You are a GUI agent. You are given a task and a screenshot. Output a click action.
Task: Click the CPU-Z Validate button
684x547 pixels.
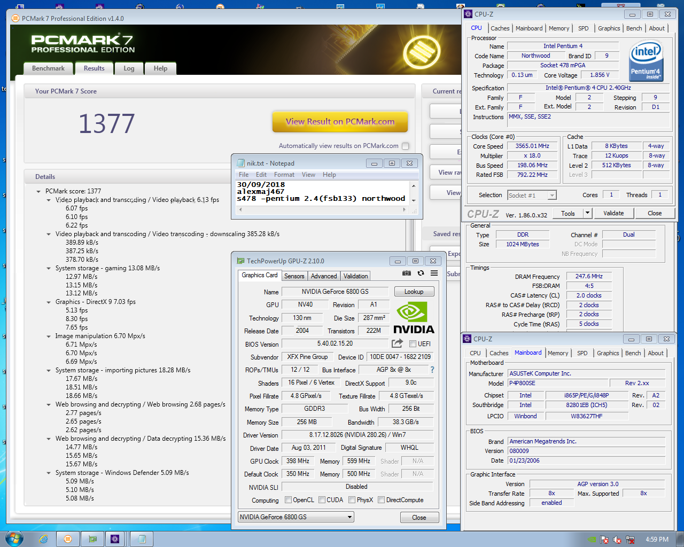(x=613, y=213)
